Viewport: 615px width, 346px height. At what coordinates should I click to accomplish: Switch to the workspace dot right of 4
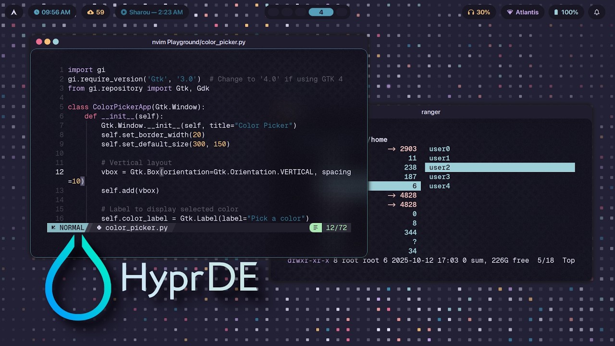point(342,12)
